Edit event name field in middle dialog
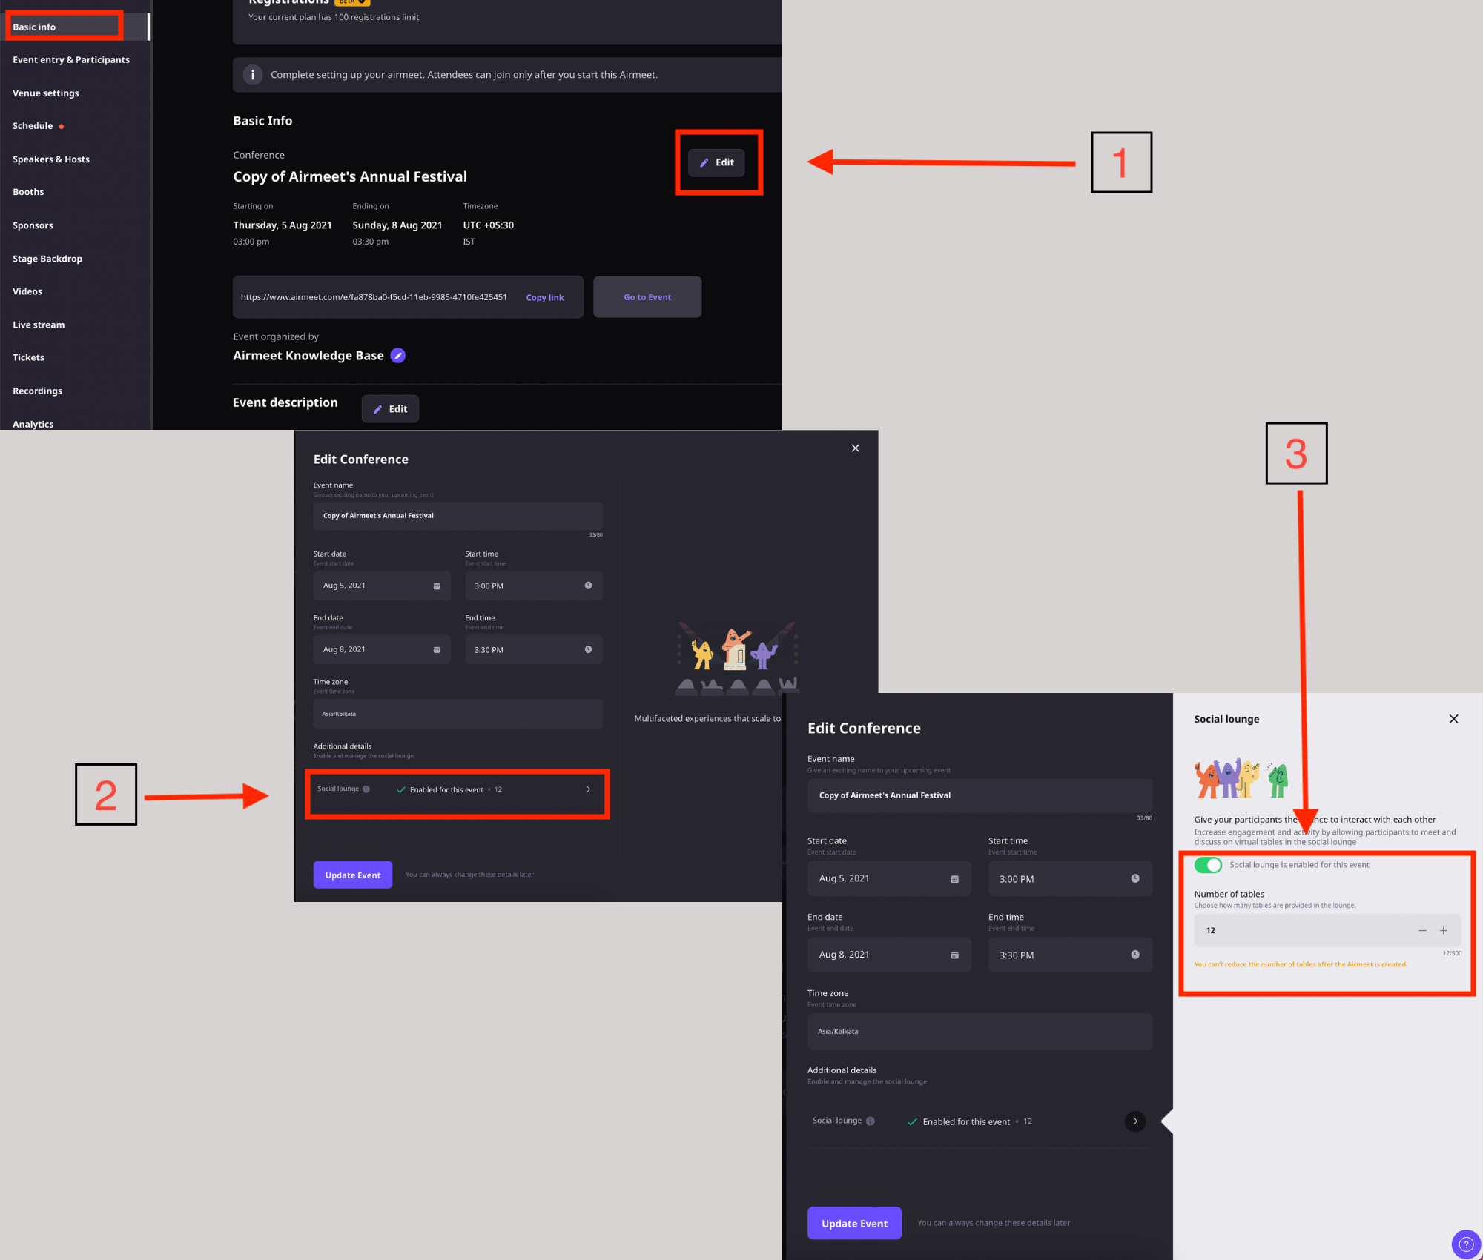The height and width of the screenshot is (1260, 1483). 458,516
